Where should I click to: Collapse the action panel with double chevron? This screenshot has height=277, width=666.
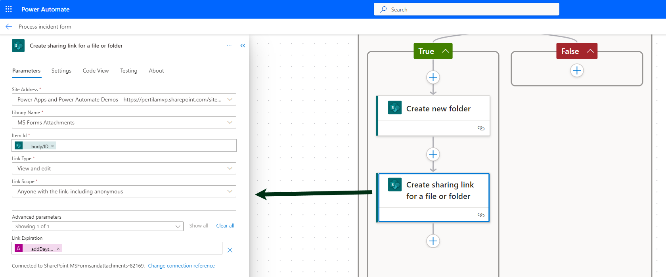click(243, 46)
